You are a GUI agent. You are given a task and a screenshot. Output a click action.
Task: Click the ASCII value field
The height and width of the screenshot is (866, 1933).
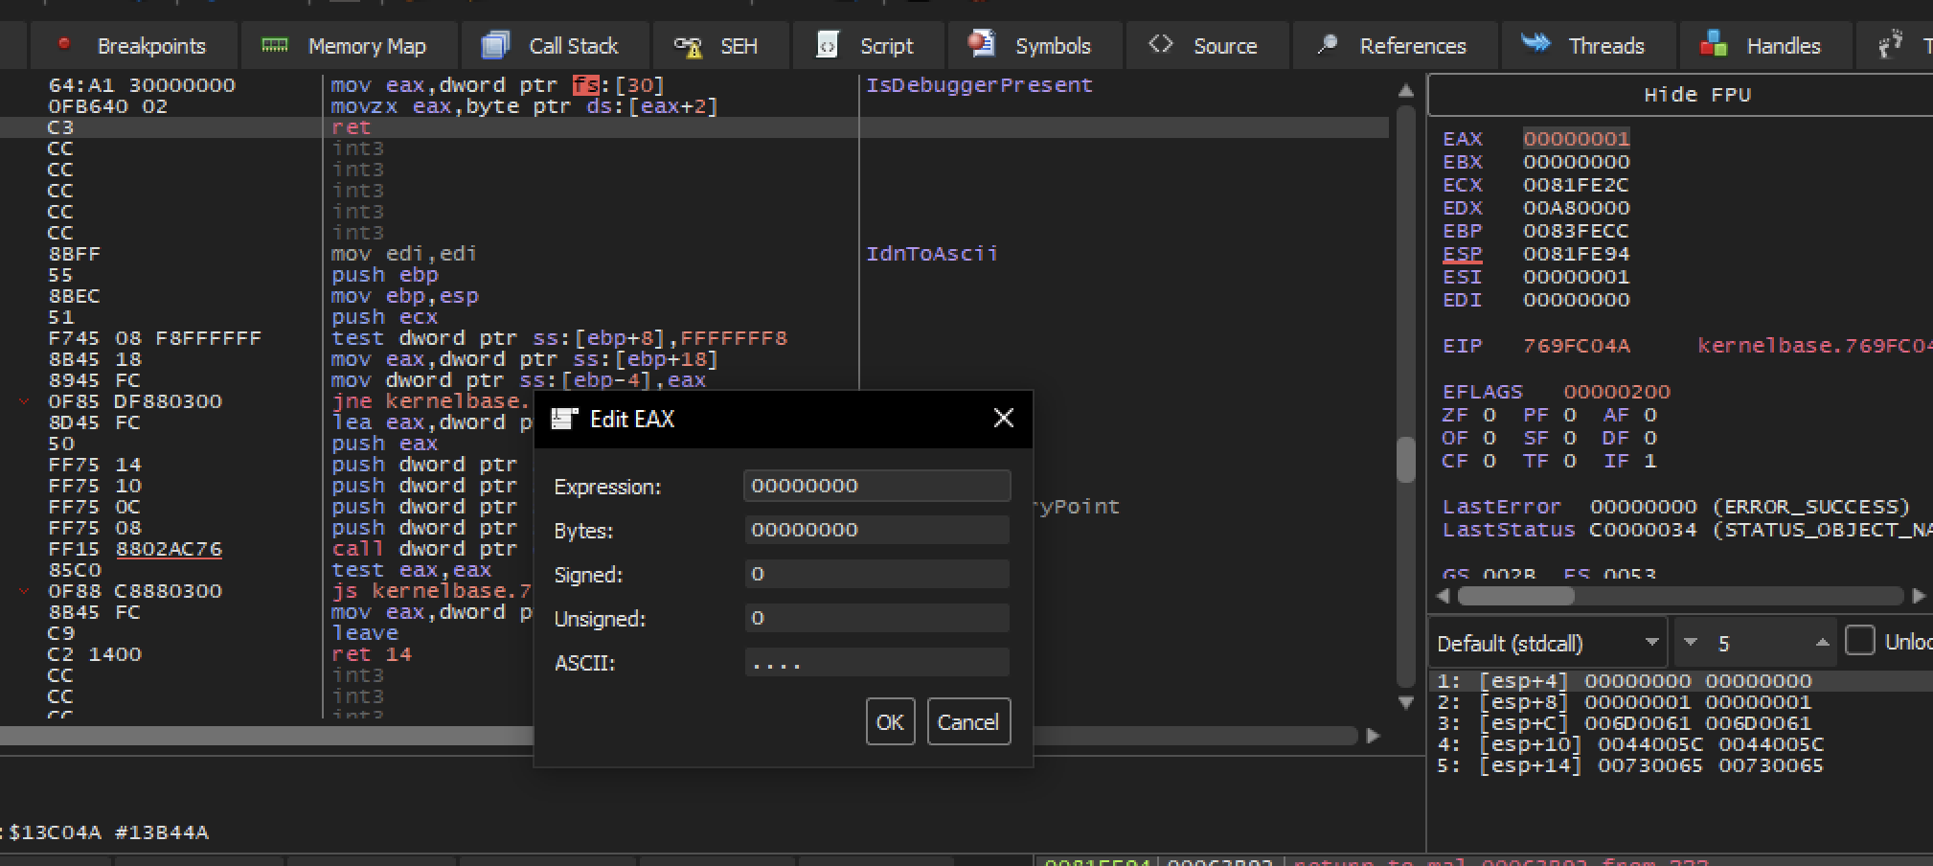(x=876, y=662)
